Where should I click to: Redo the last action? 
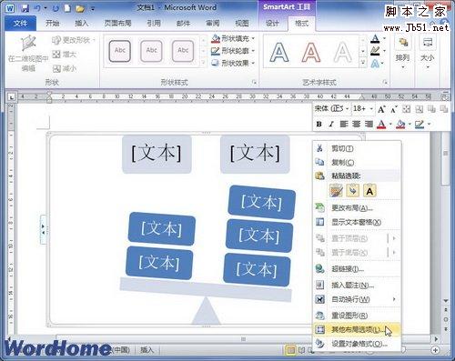pyautogui.click(x=56, y=8)
